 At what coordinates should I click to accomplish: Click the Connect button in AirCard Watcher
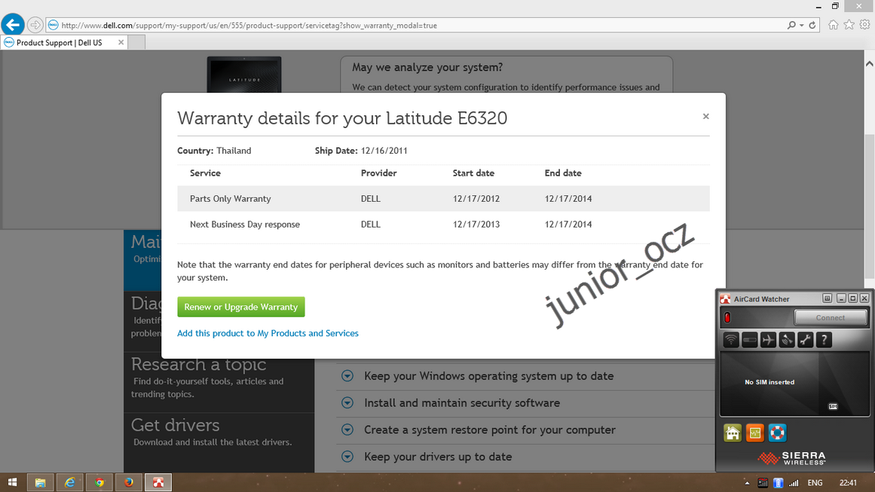pyautogui.click(x=831, y=317)
